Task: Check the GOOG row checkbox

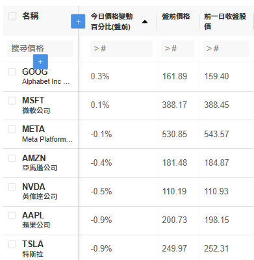Action: 12,71
